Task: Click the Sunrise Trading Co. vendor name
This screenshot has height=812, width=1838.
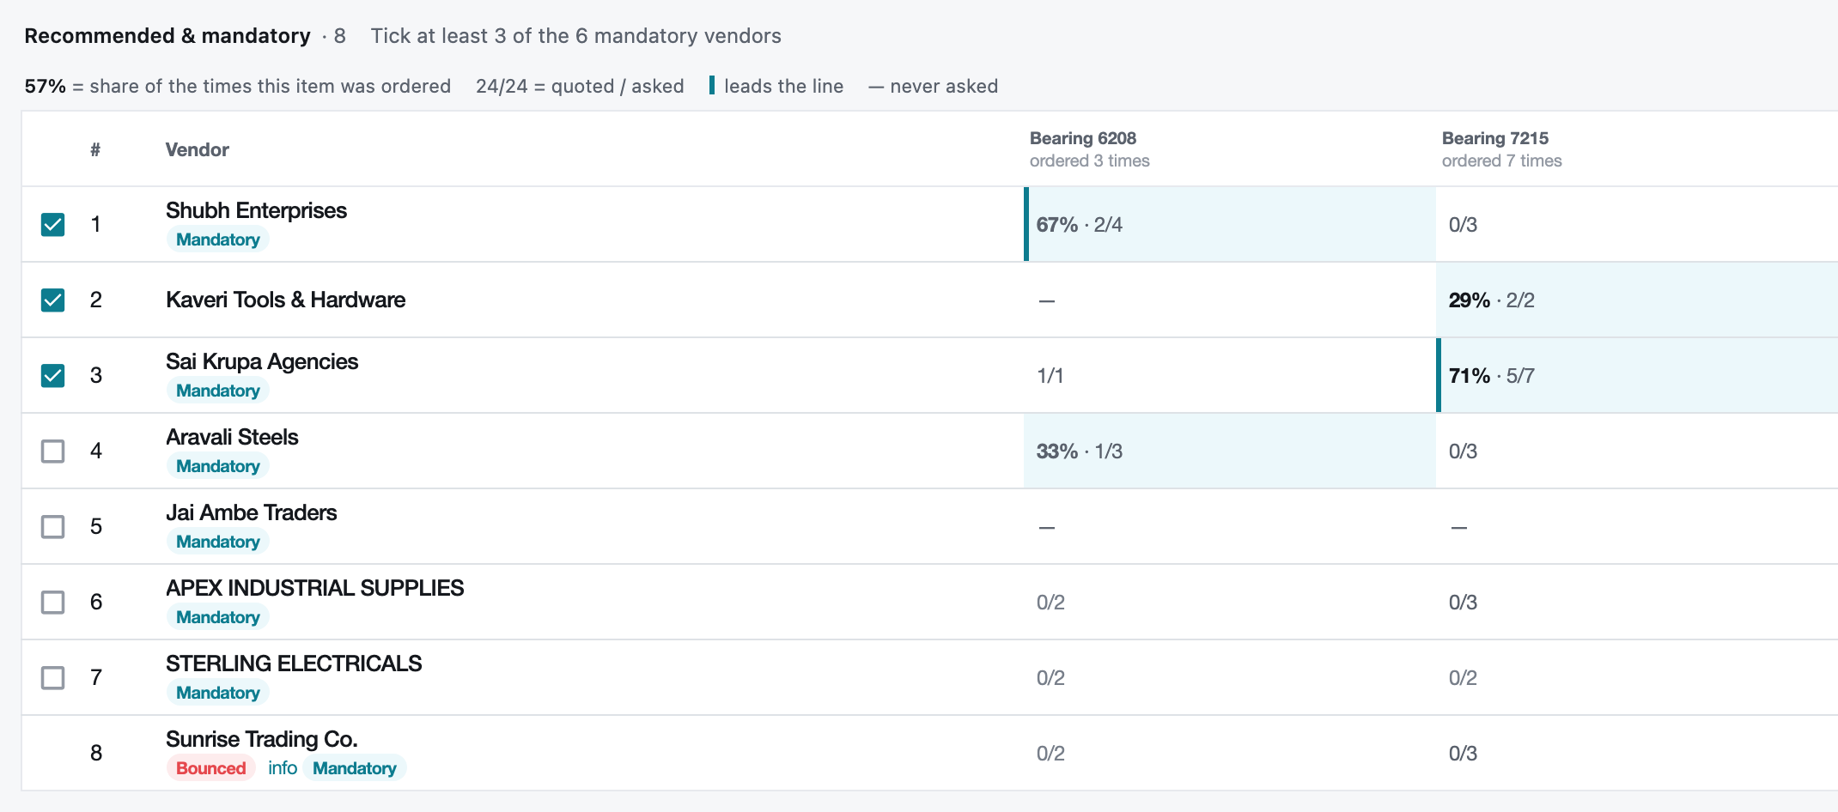Action: [x=262, y=739]
